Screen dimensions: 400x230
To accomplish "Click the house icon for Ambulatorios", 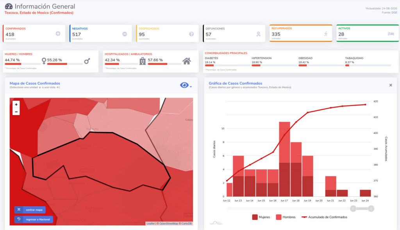I will pyautogui.click(x=187, y=61).
